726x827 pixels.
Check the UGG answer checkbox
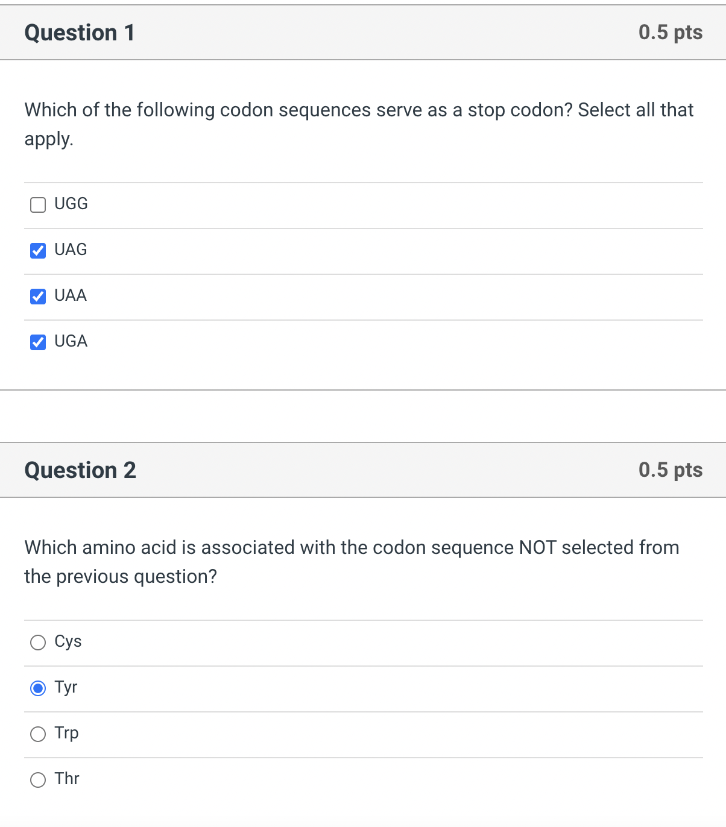pyautogui.click(x=37, y=205)
